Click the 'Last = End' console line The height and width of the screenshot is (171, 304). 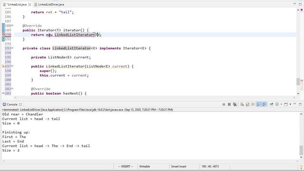(x=13, y=142)
